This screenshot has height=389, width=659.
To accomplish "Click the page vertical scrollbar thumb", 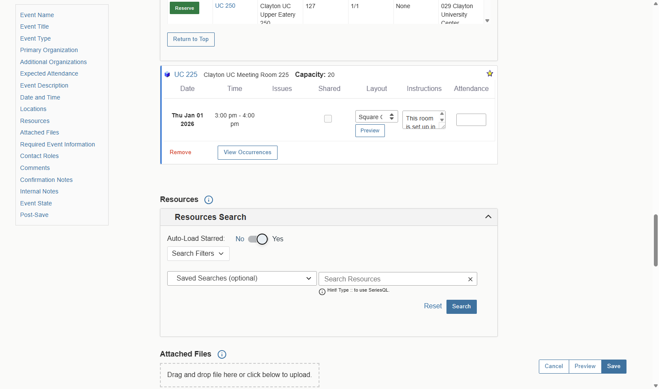I will point(656,240).
